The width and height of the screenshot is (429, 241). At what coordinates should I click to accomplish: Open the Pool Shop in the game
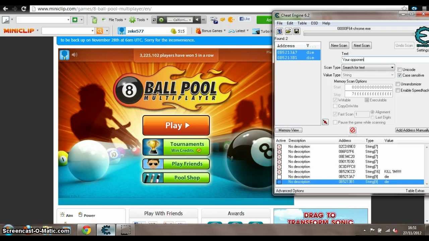[x=176, y=178]
